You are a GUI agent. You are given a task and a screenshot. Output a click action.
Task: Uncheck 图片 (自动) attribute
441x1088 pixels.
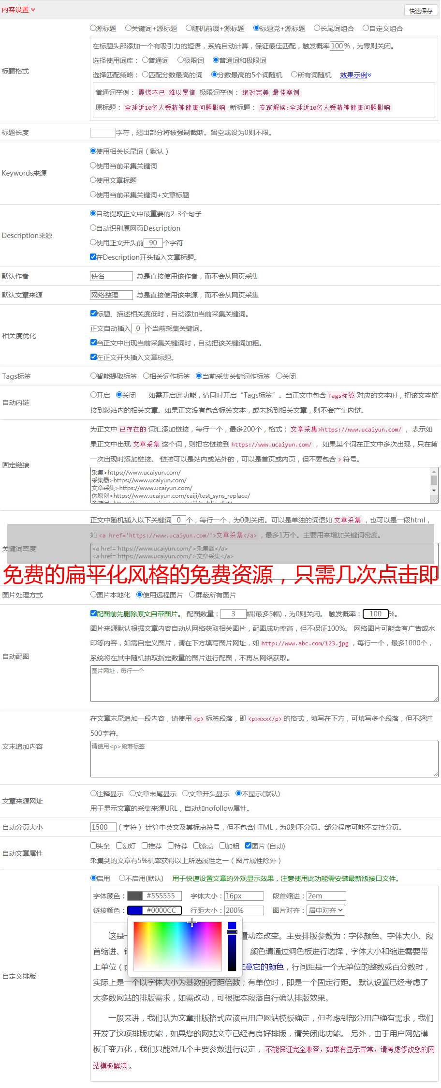coord(248,846)
